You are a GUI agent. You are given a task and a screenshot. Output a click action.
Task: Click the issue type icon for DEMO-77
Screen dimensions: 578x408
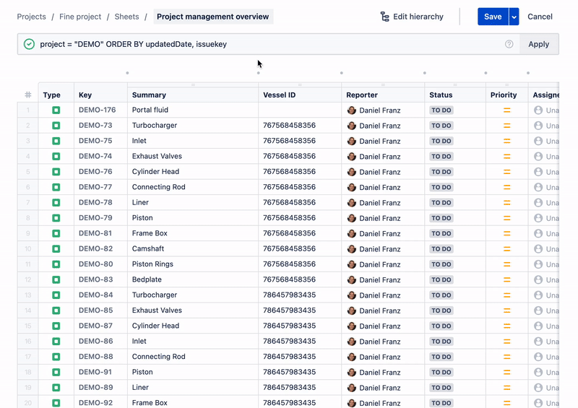pos(56,187)
